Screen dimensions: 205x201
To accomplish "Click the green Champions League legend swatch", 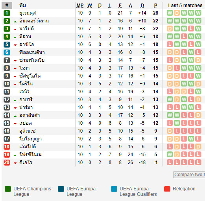I will [x=8, y=189].
